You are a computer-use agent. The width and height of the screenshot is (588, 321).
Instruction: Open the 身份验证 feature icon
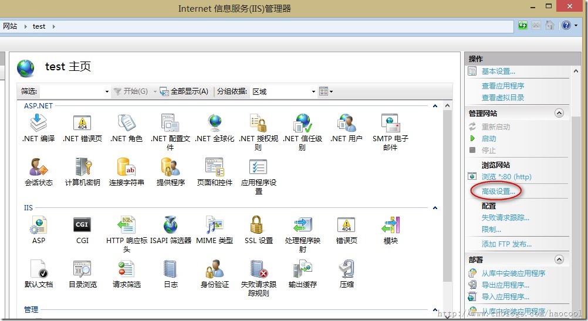coord(215,269)
